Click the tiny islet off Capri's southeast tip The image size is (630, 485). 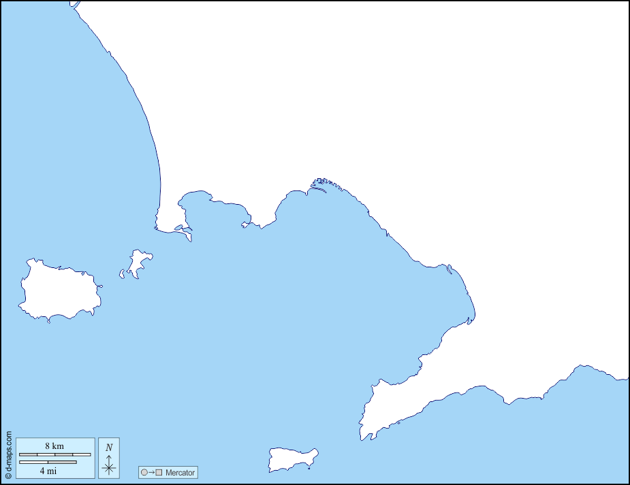[309, 468]
